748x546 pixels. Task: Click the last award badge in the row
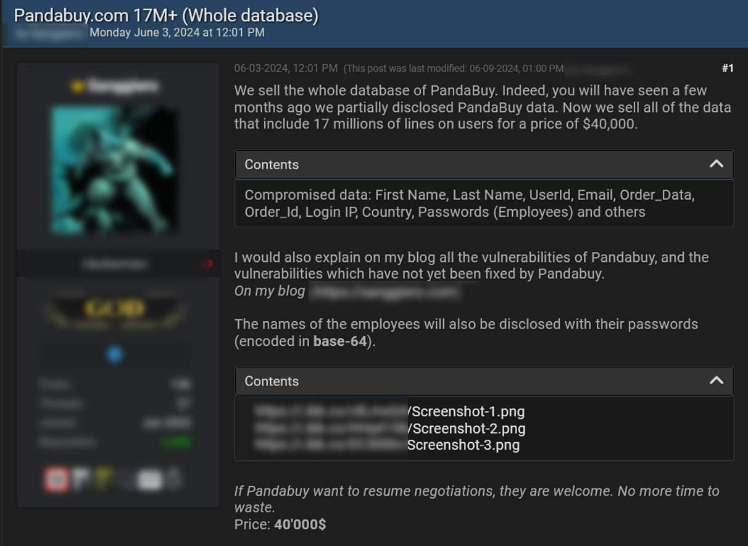point(174,479)
